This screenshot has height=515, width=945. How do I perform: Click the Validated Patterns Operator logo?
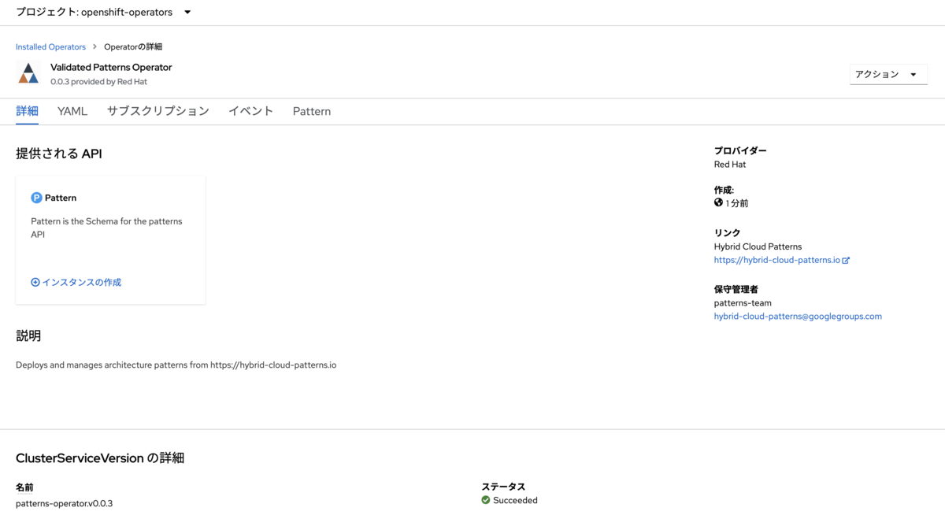[28, 73]
